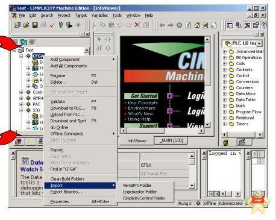Expand the Timers instruction folder

pyautogui.click(x=225, y=124)
